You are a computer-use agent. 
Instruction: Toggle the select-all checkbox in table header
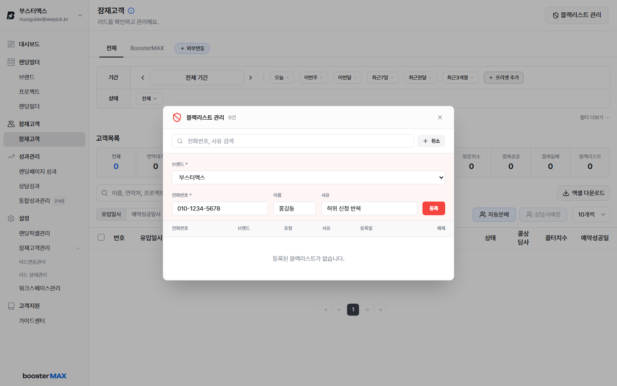[x=101, y=237]
